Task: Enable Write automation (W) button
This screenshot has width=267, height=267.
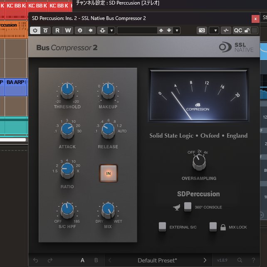Action: pyautogui.click(x=68, y=30)
